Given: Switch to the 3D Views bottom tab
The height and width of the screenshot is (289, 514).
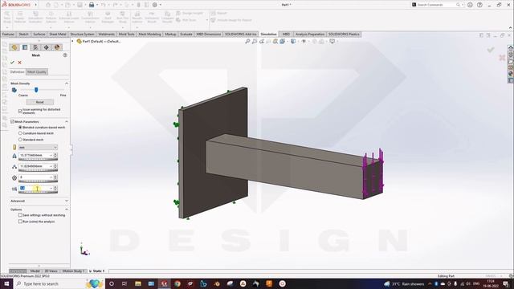Looking at the screenshot, I should coord(51,271).
